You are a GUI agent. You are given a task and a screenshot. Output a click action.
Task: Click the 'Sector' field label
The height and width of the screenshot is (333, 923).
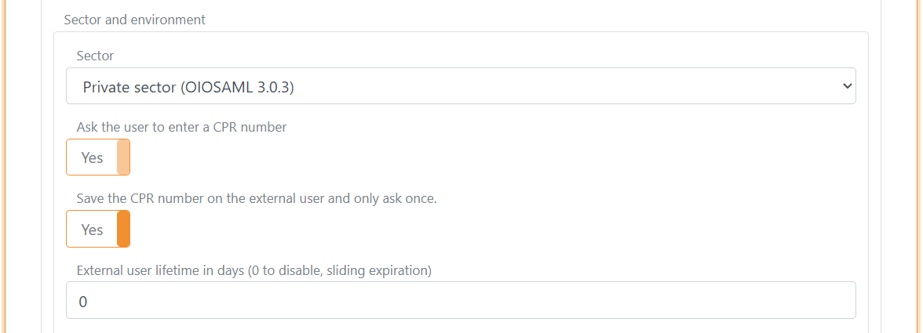[x=95, y=56]
